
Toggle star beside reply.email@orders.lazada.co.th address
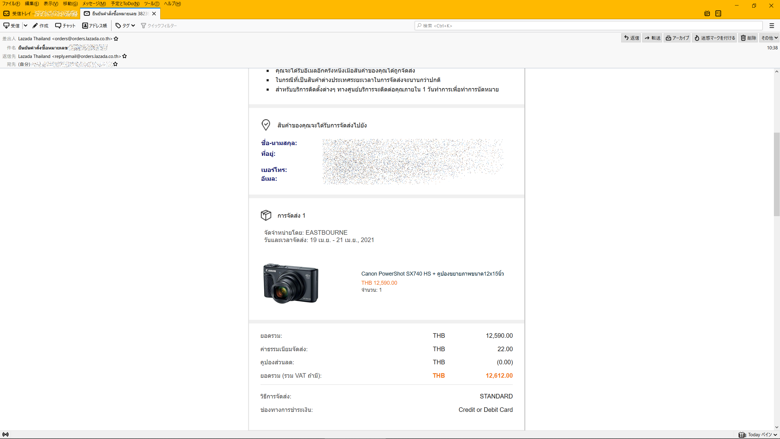pyautogui.click(x=125, y=56)
